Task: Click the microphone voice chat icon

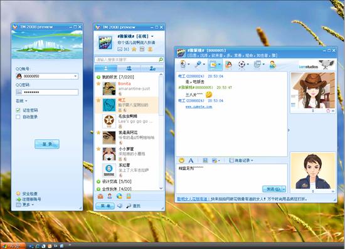Action: pyautogui.click(x=198, y=64)
